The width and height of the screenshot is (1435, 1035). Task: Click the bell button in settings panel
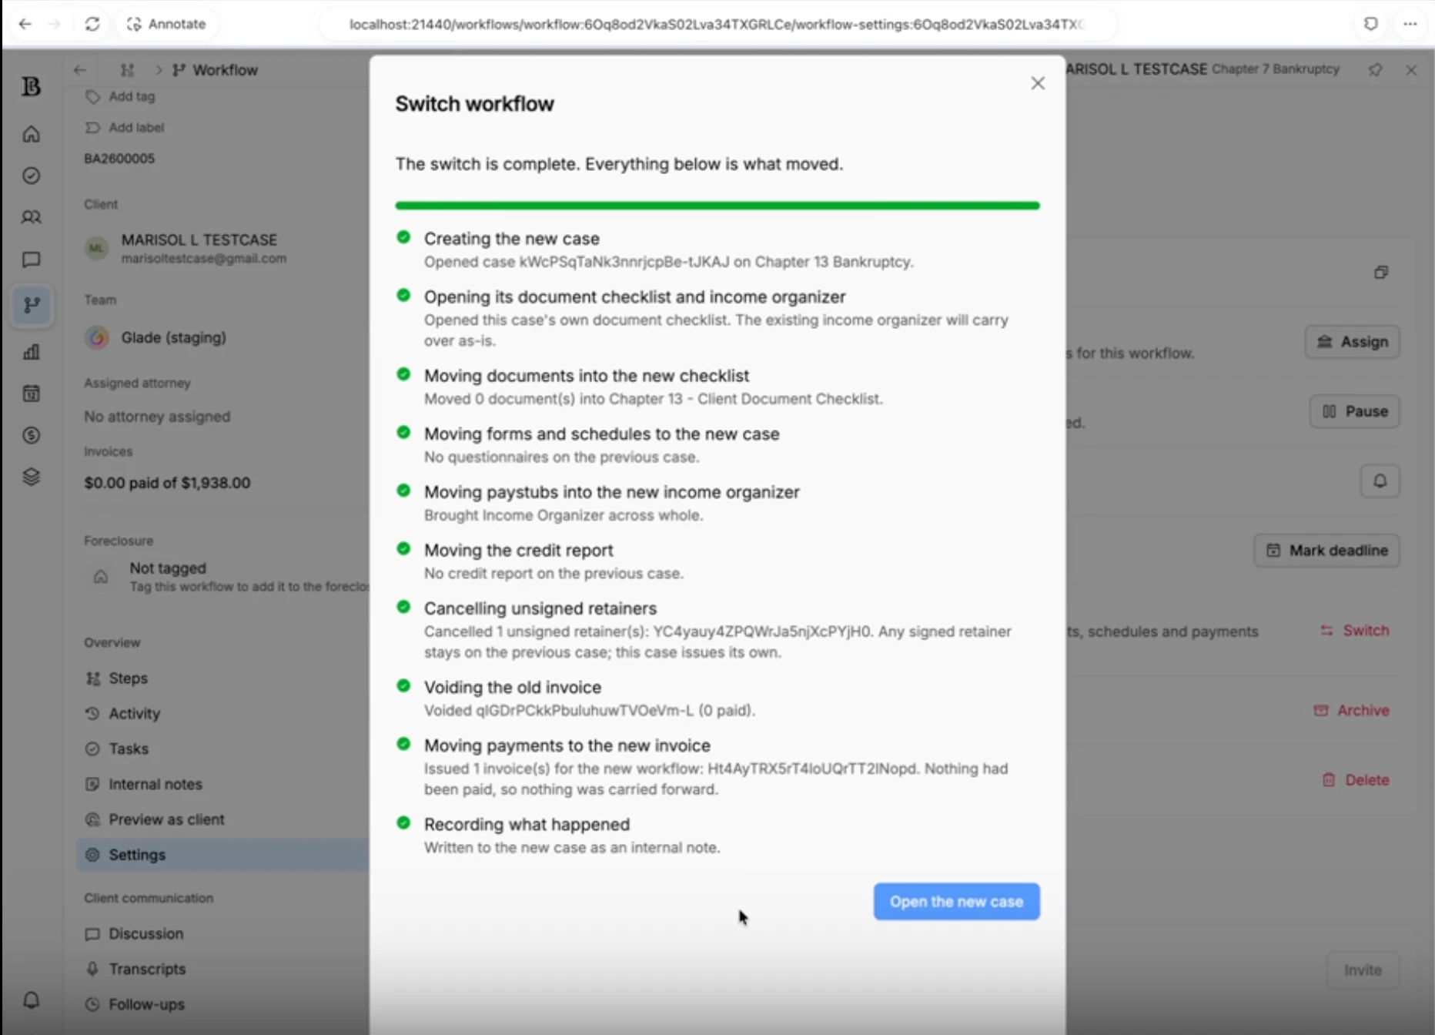[x=1380, y=481]
